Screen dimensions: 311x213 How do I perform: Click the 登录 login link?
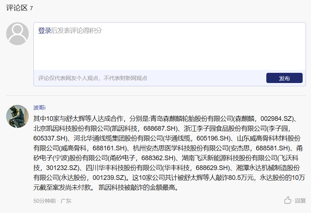(x=45, y=31)
